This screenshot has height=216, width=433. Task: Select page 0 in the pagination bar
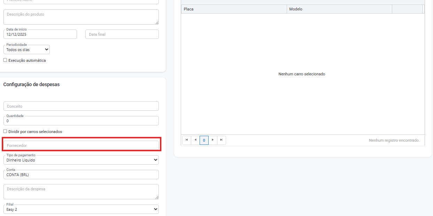(x=204, y=140)
